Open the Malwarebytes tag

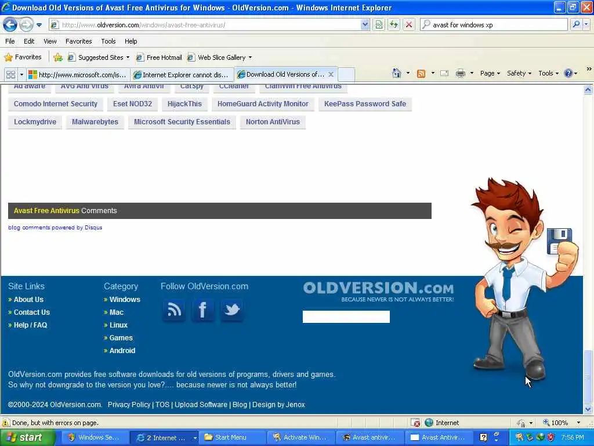point(95,122)
